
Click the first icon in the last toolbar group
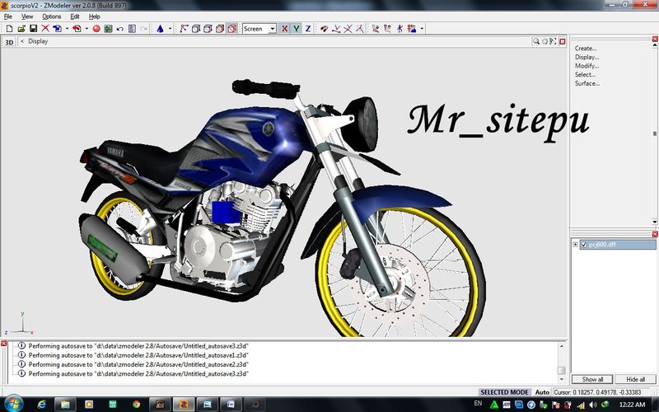tap(376, 29)
